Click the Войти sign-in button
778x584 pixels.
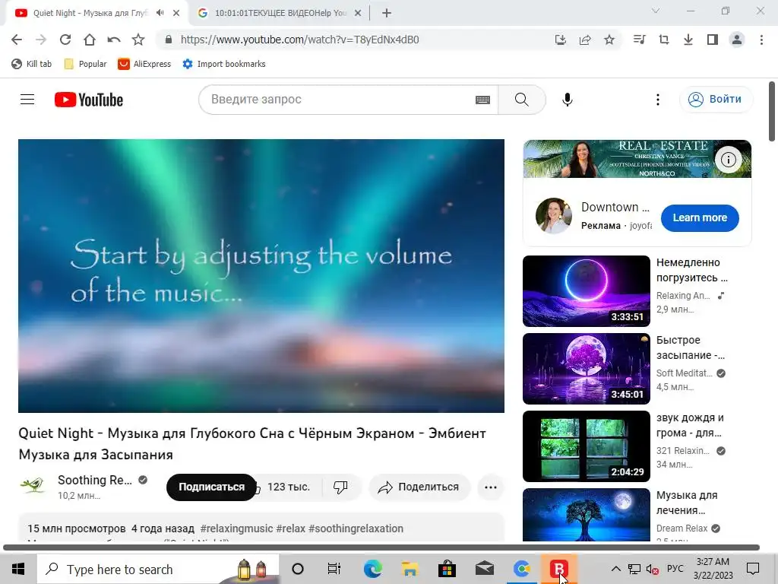(x=716, y=100)
